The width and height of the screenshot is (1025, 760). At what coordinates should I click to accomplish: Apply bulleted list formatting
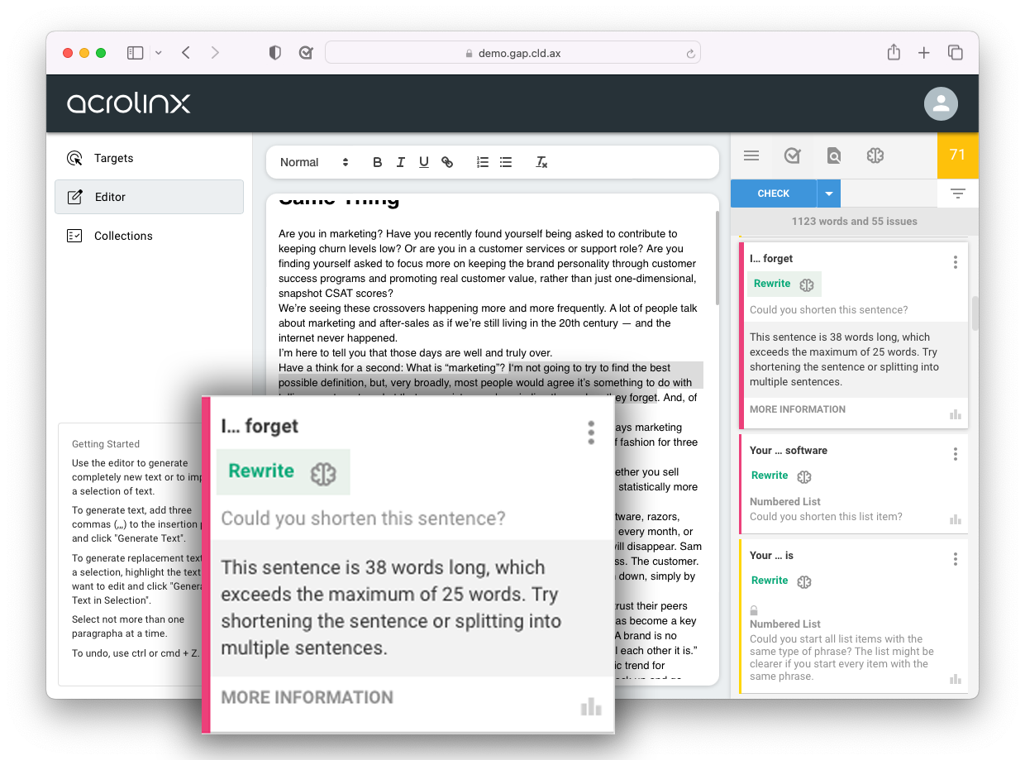(506, 162)
